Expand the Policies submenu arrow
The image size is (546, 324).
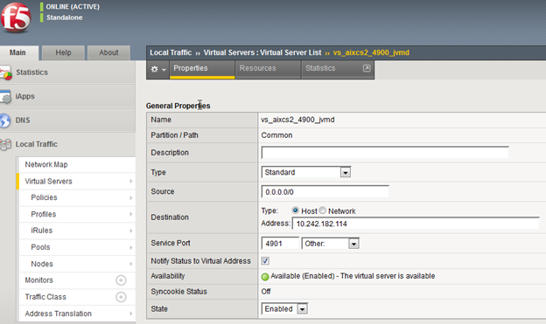click(131, 198)
